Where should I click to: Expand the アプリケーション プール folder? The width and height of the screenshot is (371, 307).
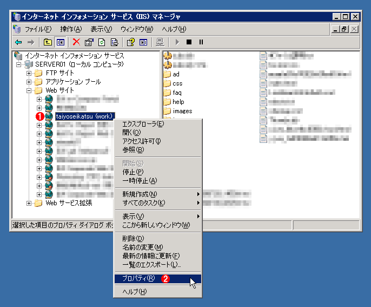29,82
